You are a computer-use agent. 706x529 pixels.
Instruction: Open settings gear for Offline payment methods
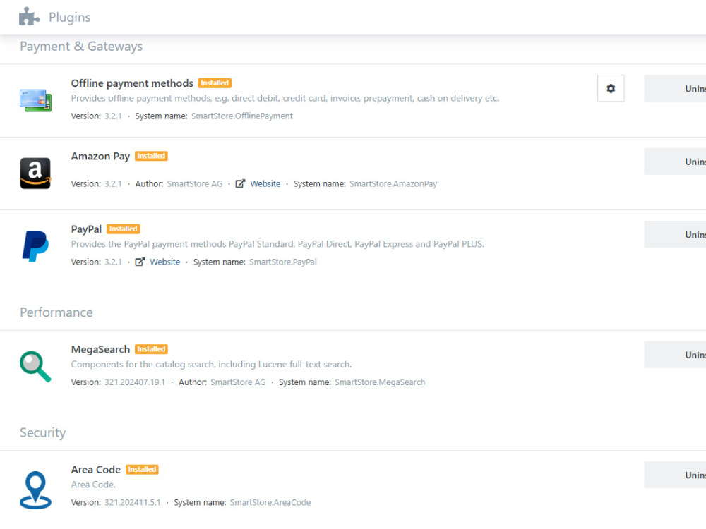click(611, 89)
